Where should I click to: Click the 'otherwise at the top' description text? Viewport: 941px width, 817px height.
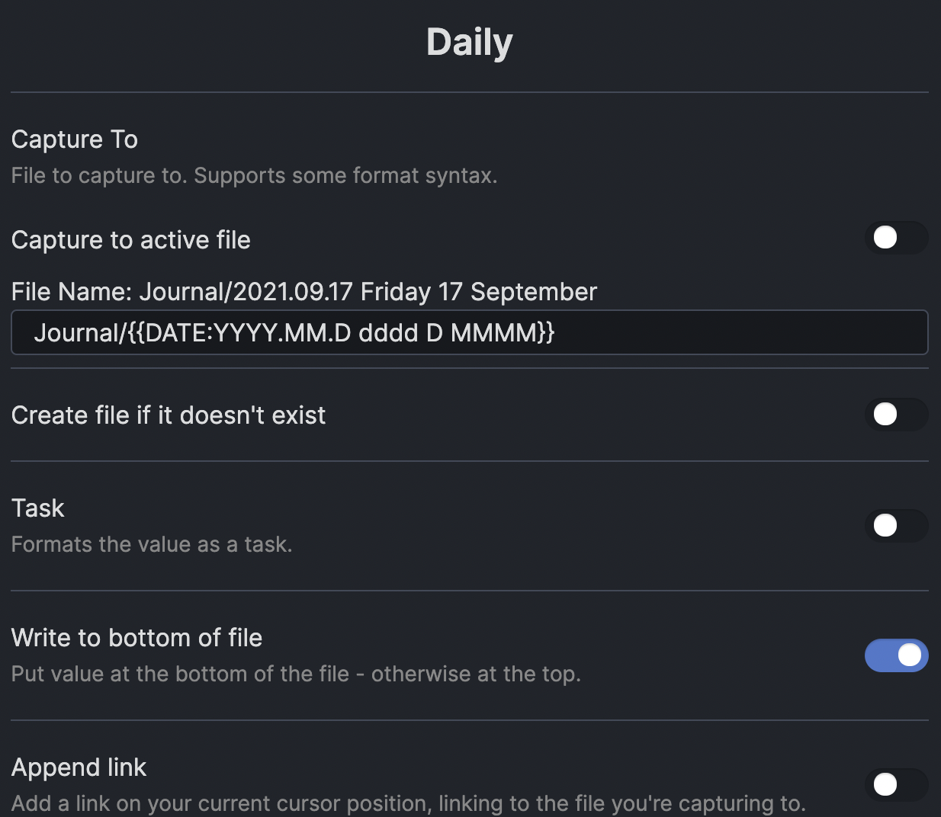tap(476, 674)
